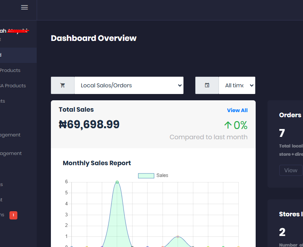Click the ₦69,698.99 total sales amount
Image resolution: width=303 pixels, height=247 pixels.
89,125
